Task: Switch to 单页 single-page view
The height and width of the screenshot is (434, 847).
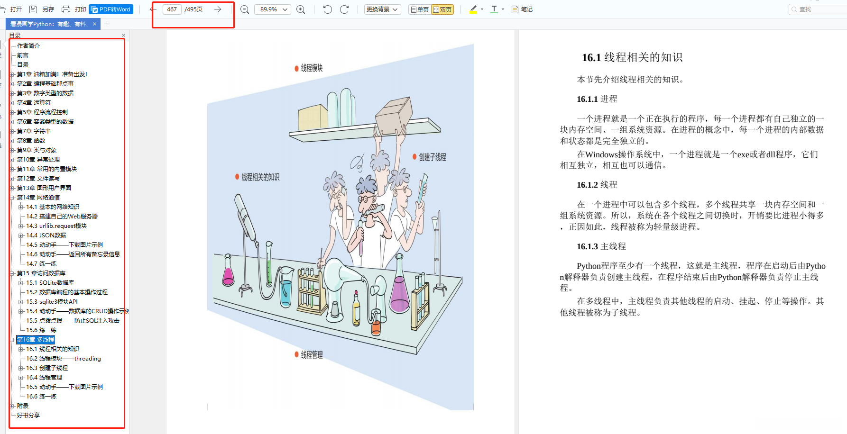Action: [420, 9]
